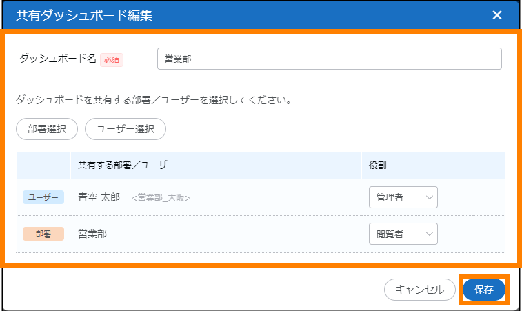Click the <営業部_大阪> affiliation text

[x=161, y=198]
